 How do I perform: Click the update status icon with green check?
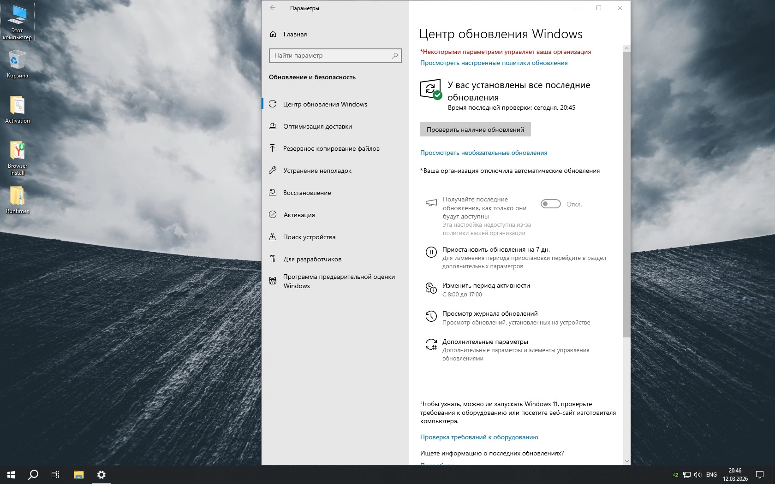pos(431,89)
